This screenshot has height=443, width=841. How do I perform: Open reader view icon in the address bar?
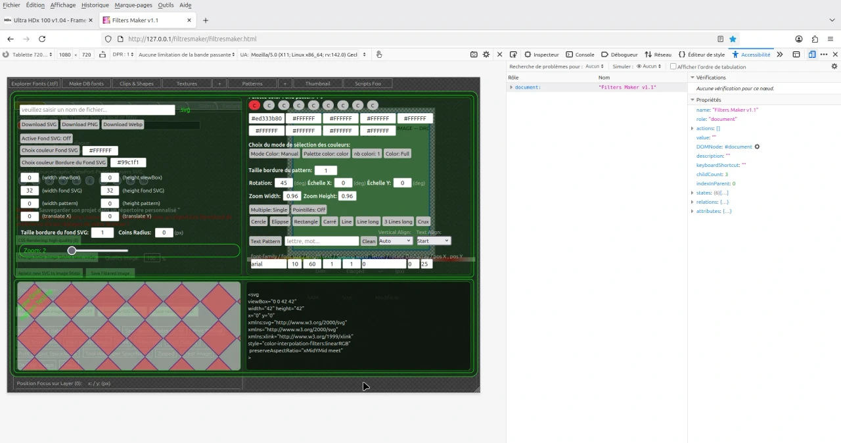pyautogui.click(x=720, y=39)
